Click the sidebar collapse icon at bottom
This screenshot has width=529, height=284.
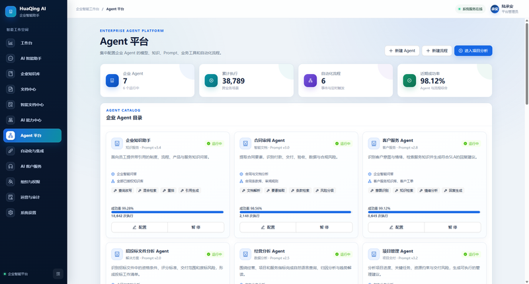58,274
